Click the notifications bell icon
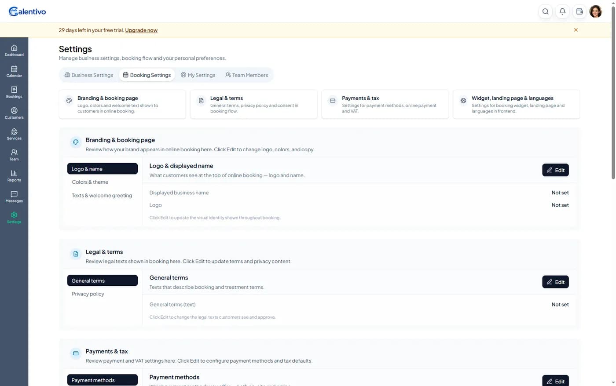Image resolution: width=616 pixels, height=386 pixels. (562, 11)
